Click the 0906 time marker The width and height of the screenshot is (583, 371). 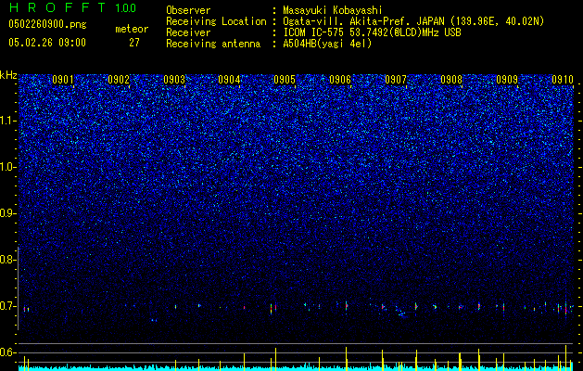(x=340, y=80)
